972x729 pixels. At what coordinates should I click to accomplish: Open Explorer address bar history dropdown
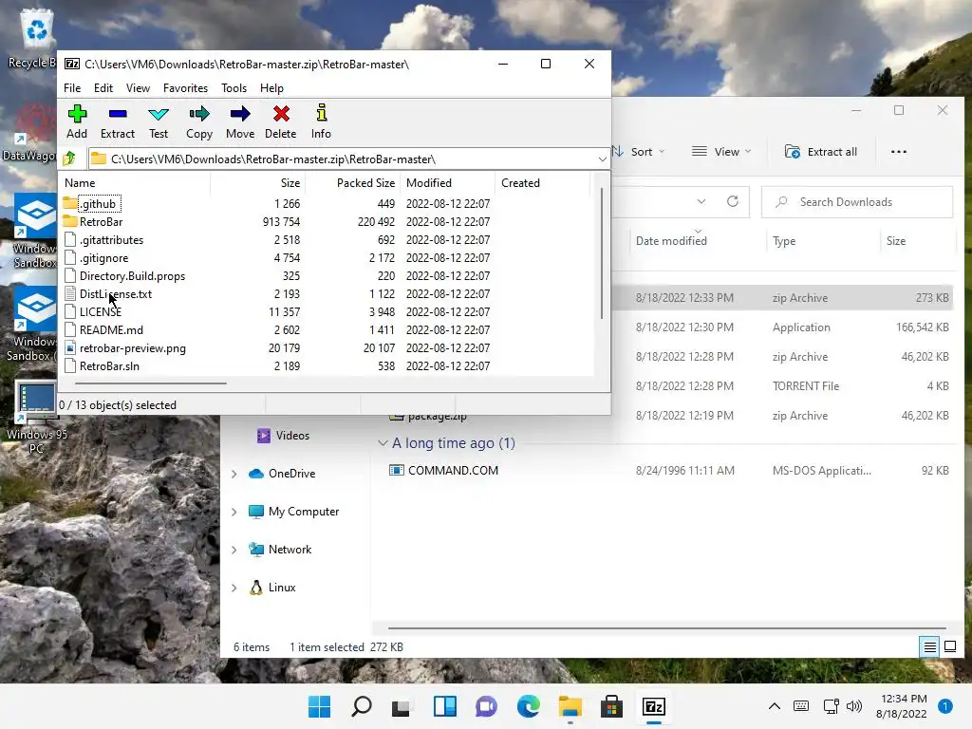701,201
